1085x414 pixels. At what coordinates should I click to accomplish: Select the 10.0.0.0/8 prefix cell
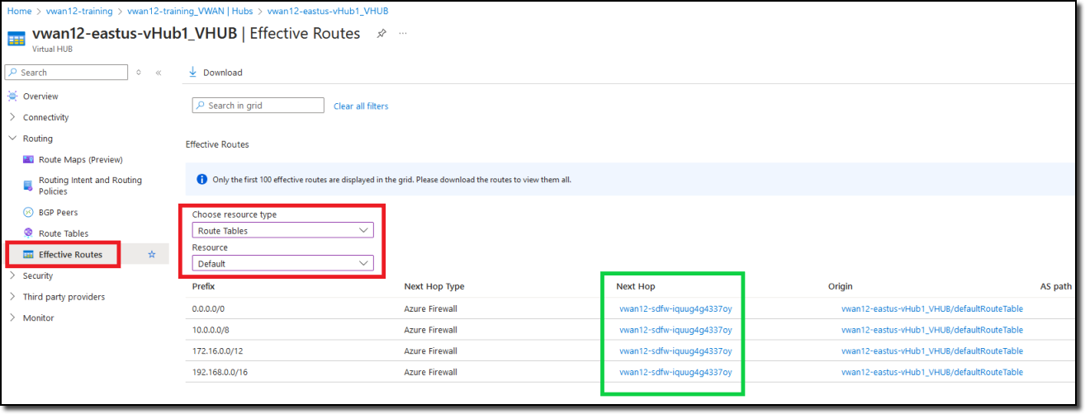click(211, 330)
